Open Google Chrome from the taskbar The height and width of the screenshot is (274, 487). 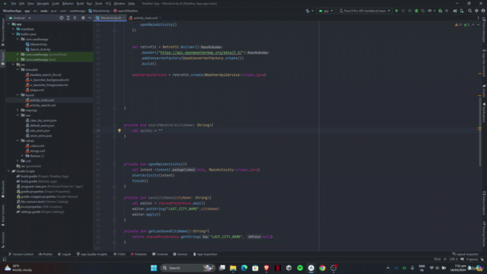pyautogui.click(x=322, y=268)
